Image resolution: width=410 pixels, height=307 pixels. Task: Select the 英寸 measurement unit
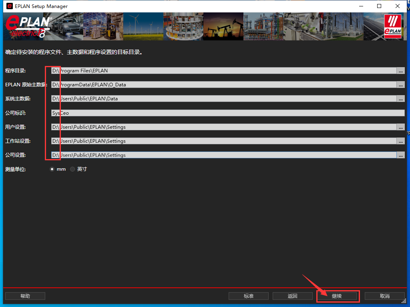point(72,169)
